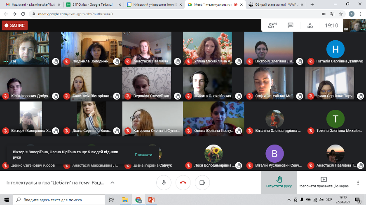Toggle the camera button in call controls
366x205 pixels.
pos(202,183)
